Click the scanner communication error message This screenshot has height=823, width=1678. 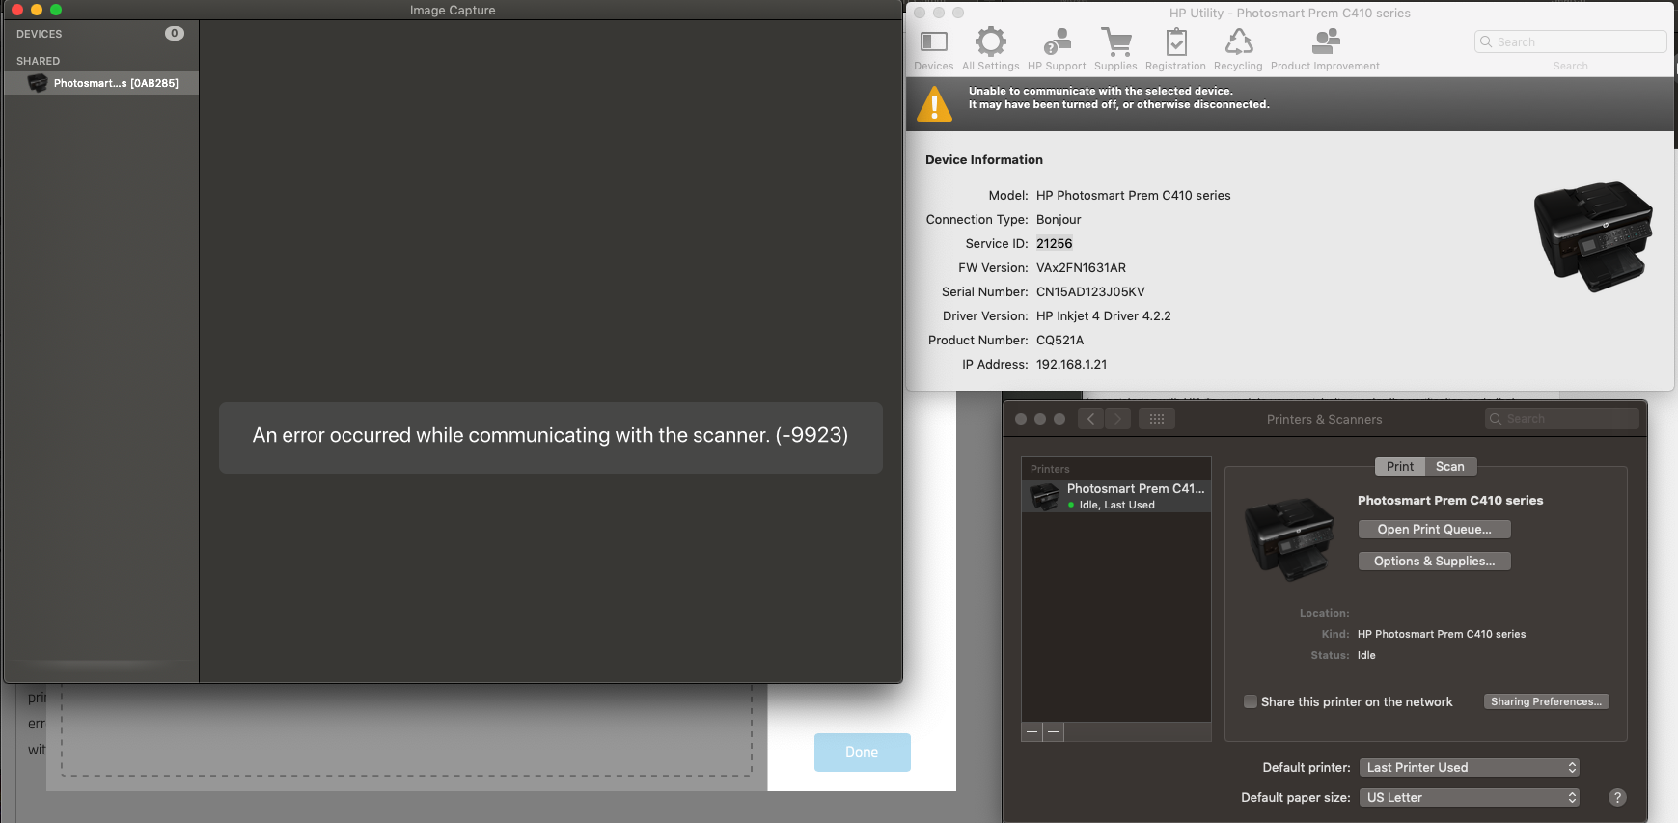tap(550, 436)
